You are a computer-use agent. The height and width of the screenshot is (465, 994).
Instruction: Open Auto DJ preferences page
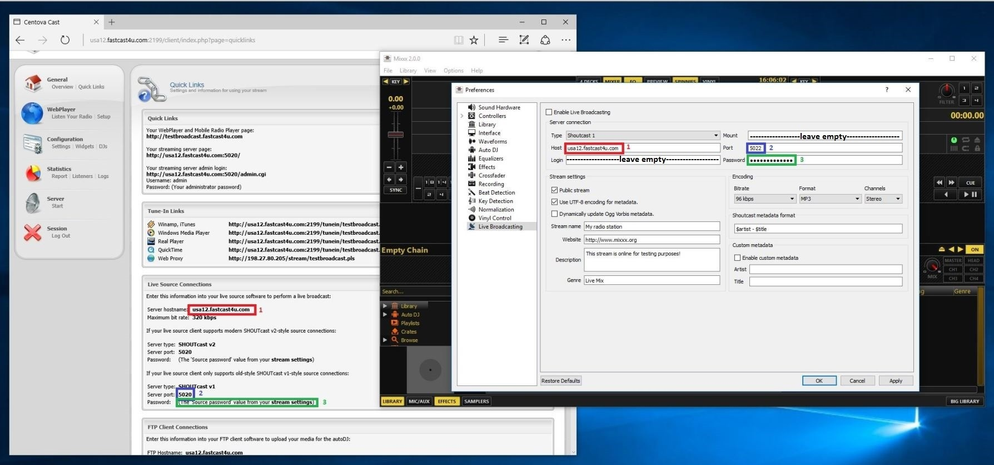(x=488, y=150)
